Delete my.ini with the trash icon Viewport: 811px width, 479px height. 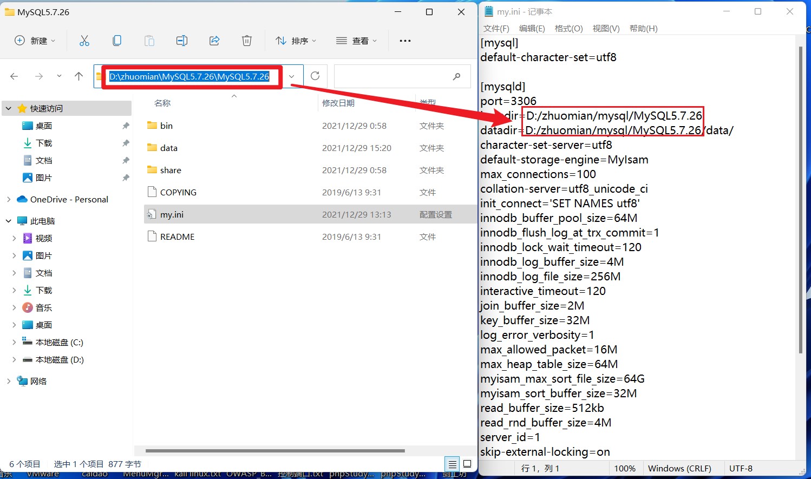247,40
